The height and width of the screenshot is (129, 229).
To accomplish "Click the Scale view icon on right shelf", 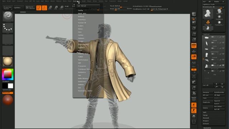I will coord(194,88).
